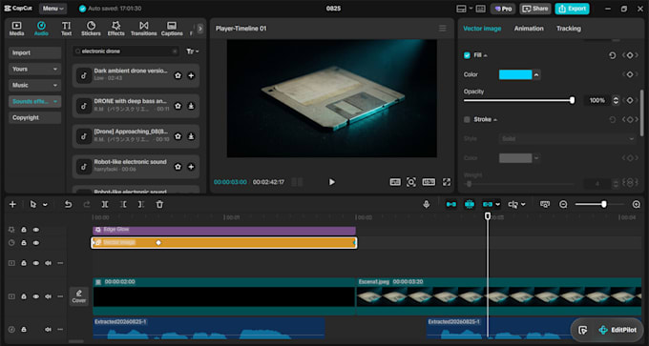Lock the Edge Glow effect track
The image size is (649, 346).
click(24, 230)
